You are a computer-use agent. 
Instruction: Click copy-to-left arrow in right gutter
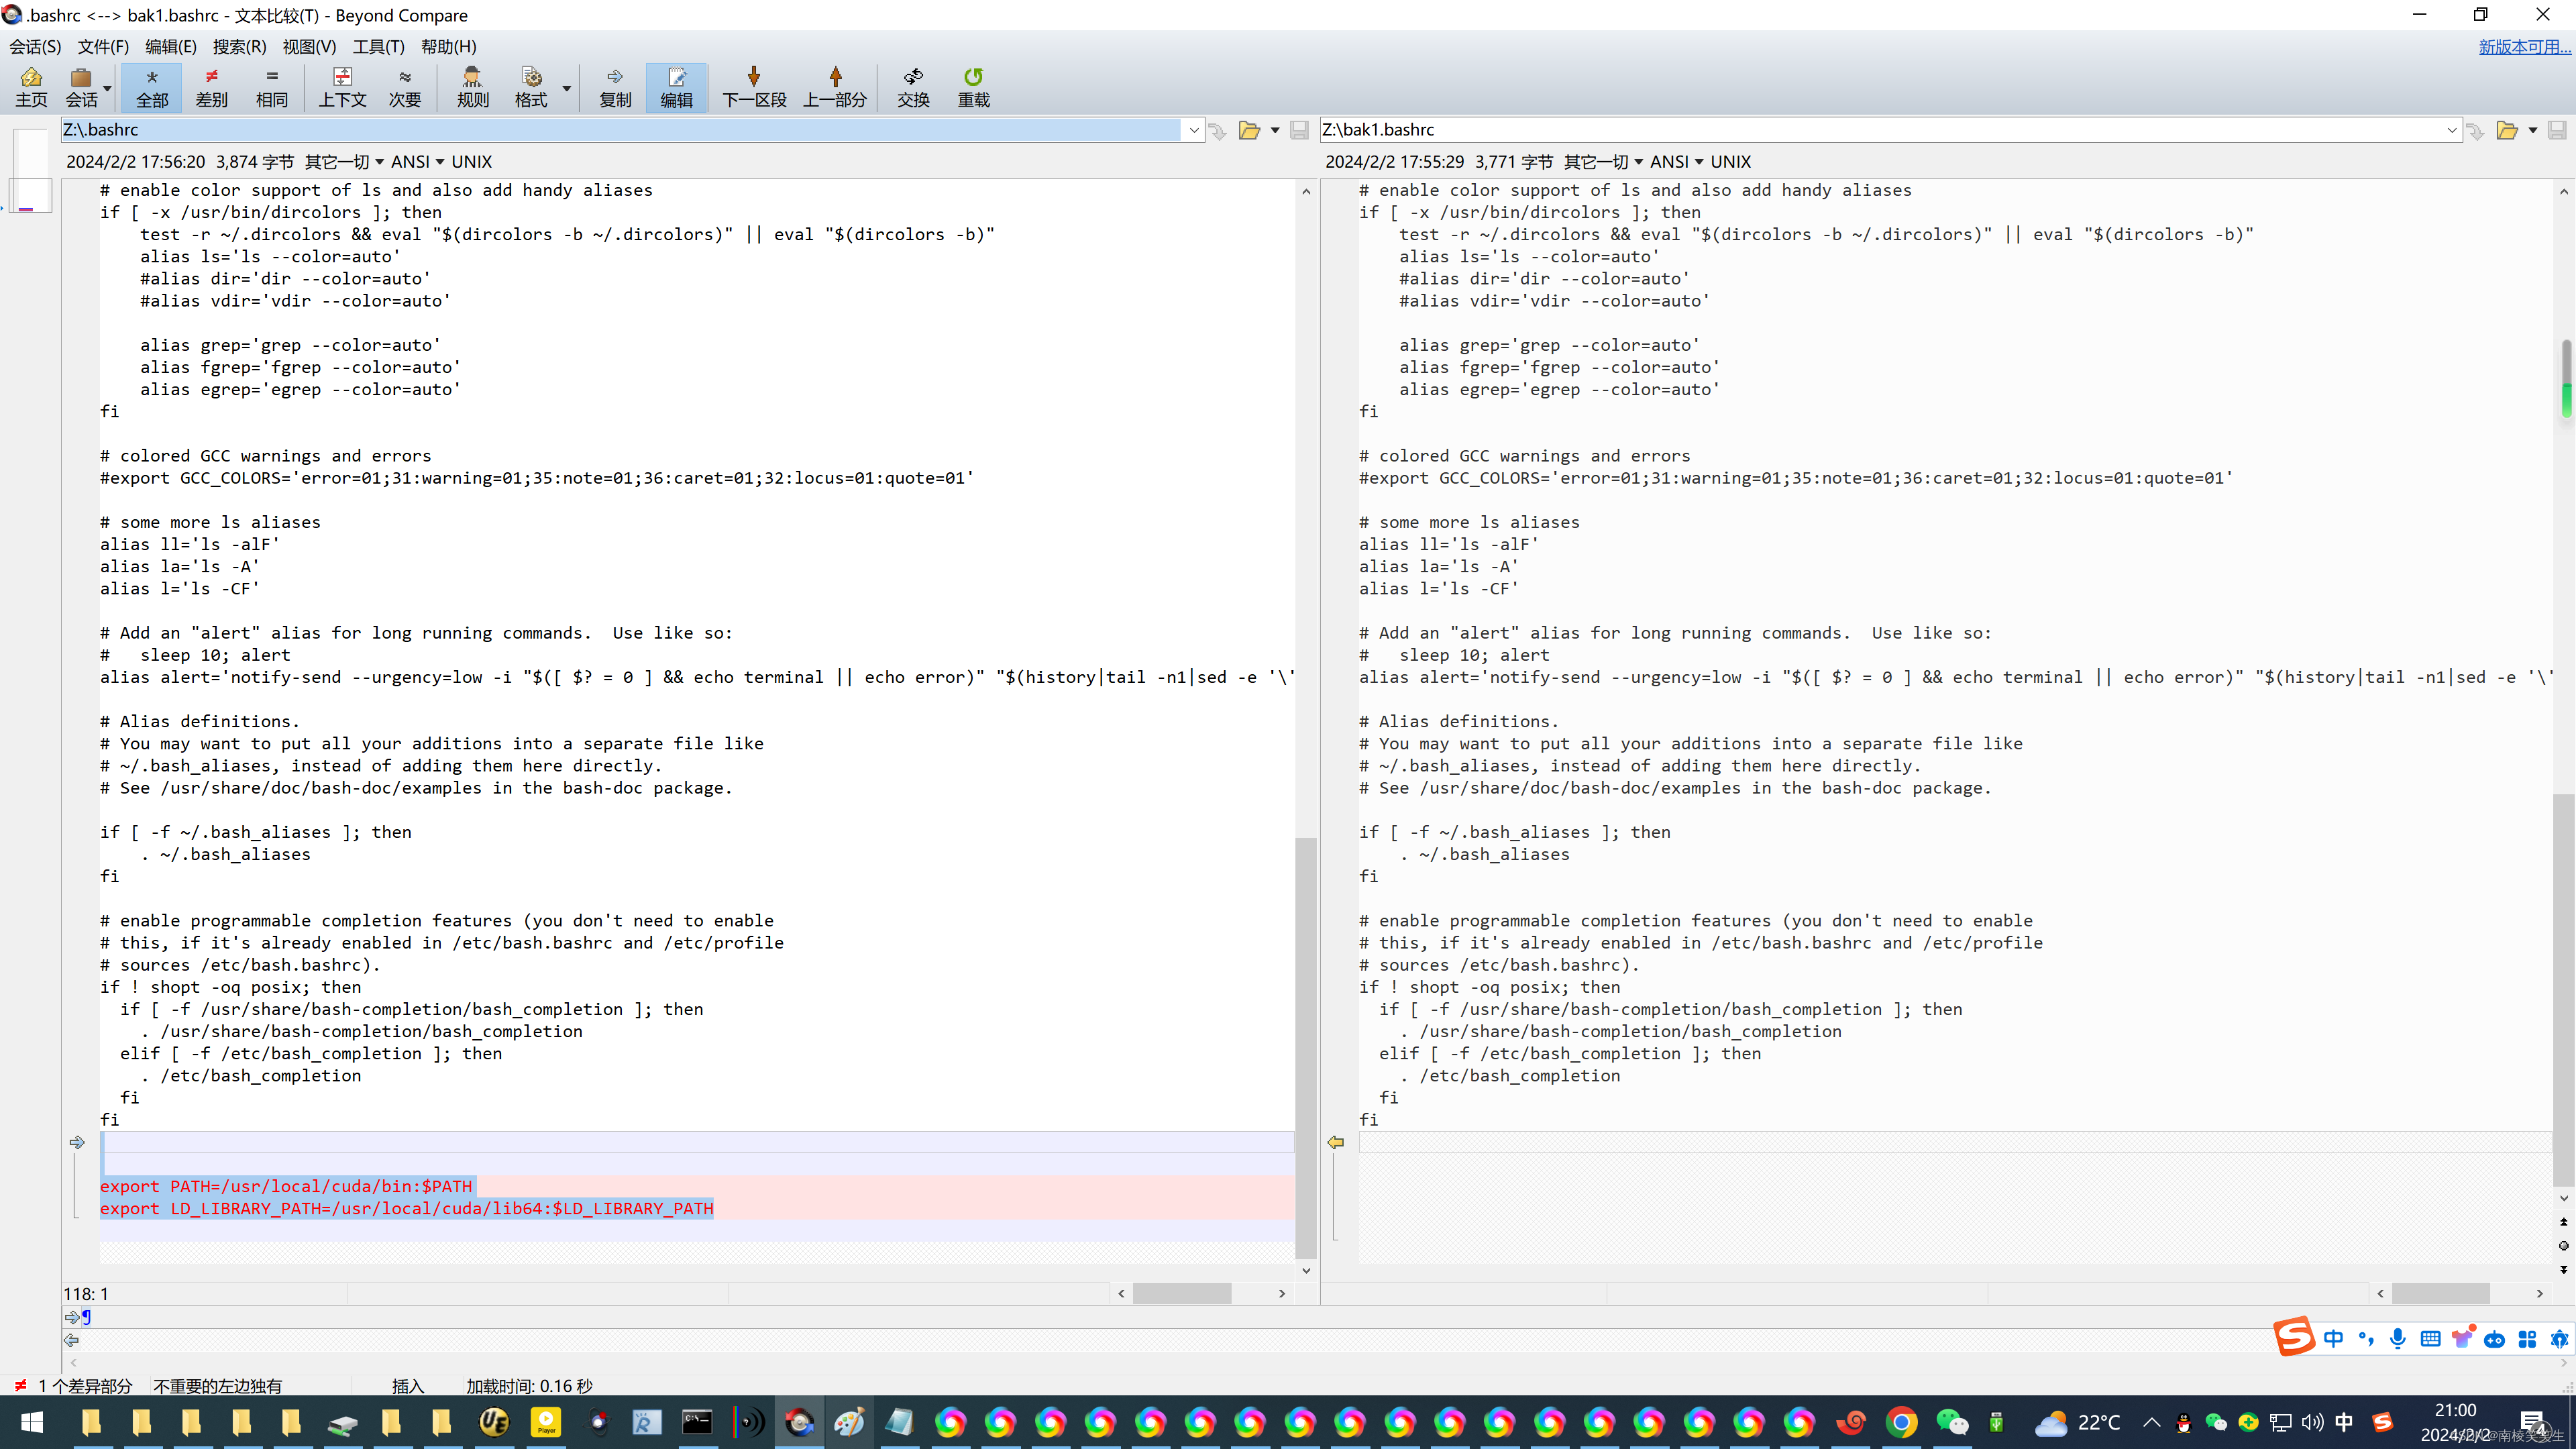click(1336, 1142)
